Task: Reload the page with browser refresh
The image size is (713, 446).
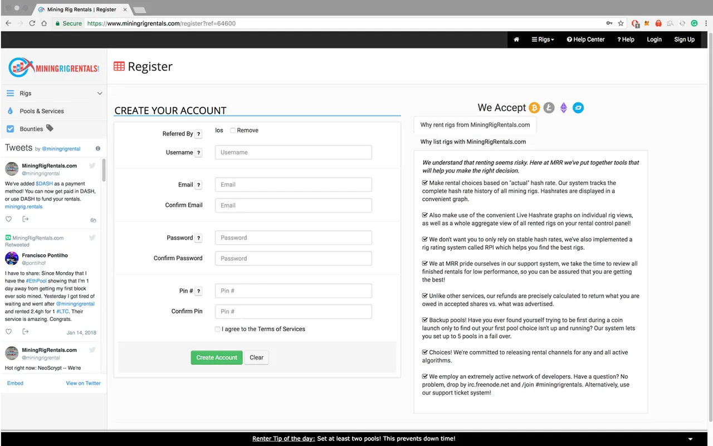Action: pos(32,23)
